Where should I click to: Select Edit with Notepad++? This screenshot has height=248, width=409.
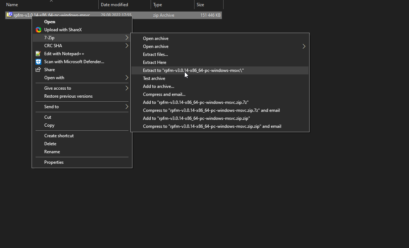pyautogui.click(x=82, y=53)
